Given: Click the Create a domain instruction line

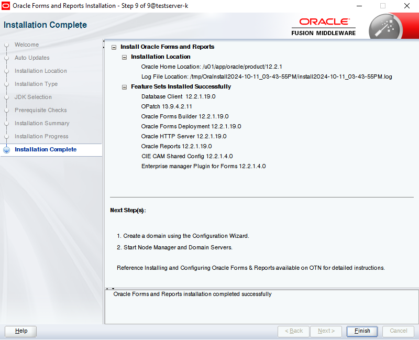Looking at the screenshot, I should pyautogui.click(x=183, y=236).
